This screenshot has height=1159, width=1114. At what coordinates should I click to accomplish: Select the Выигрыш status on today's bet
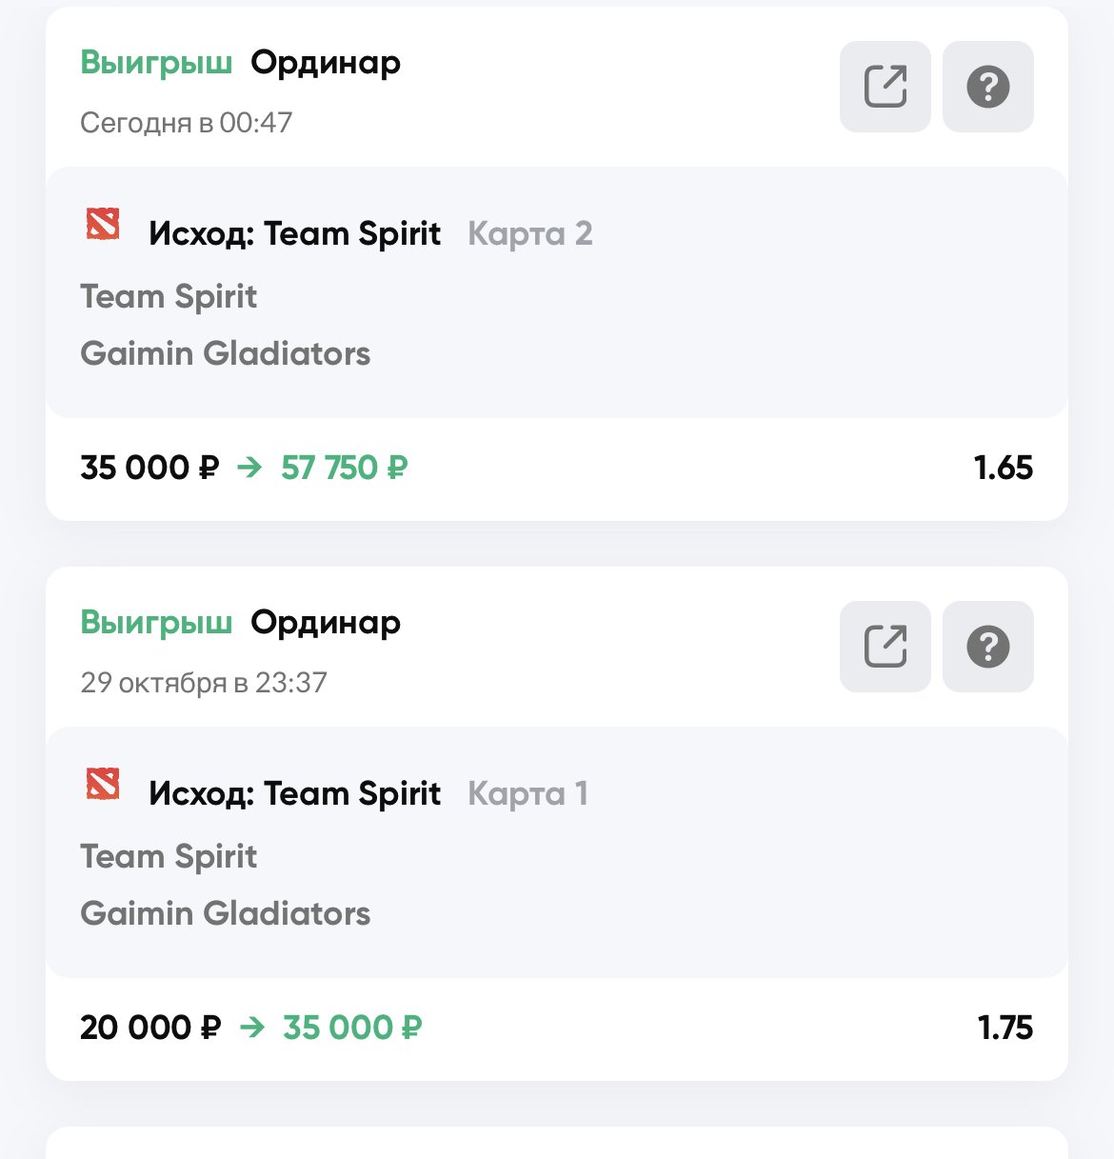[x=156, y=63]
